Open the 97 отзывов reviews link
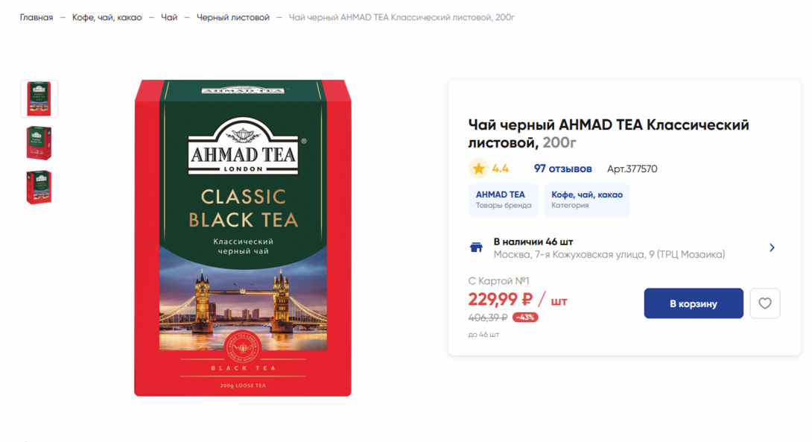This screenshot has width=812, height=442. pos(562,168)
